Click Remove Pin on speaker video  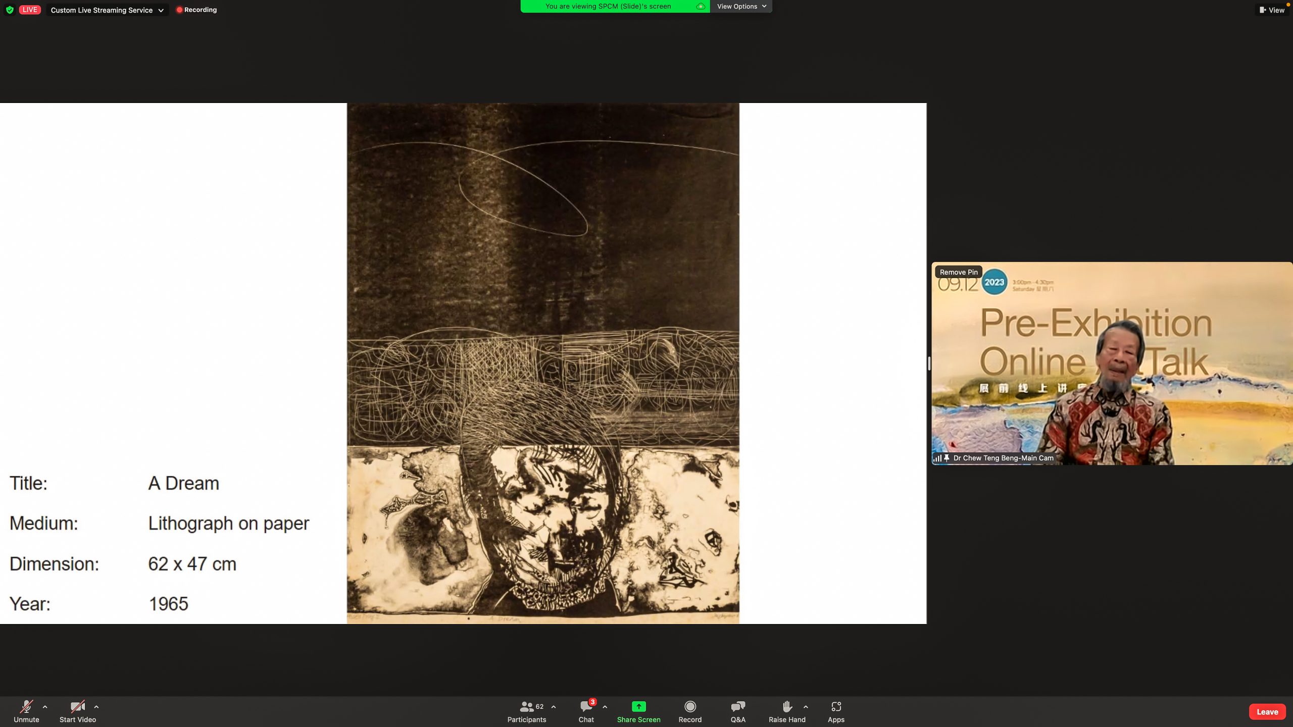click(958, 272)
